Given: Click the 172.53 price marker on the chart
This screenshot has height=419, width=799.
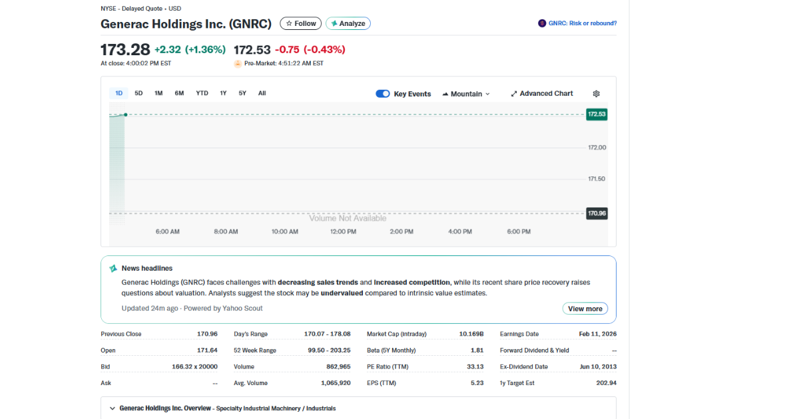Looking at the screenshot, I should pos(597,114).
